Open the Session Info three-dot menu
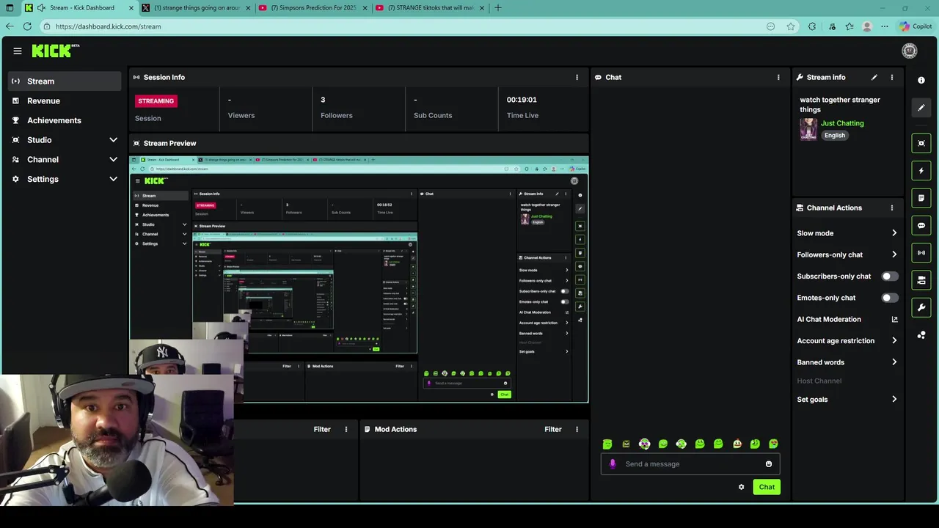The image size is (939, 528). tap(577, 77)
